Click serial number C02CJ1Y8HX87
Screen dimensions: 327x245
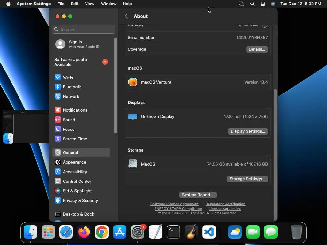click(x=252, y=38)
